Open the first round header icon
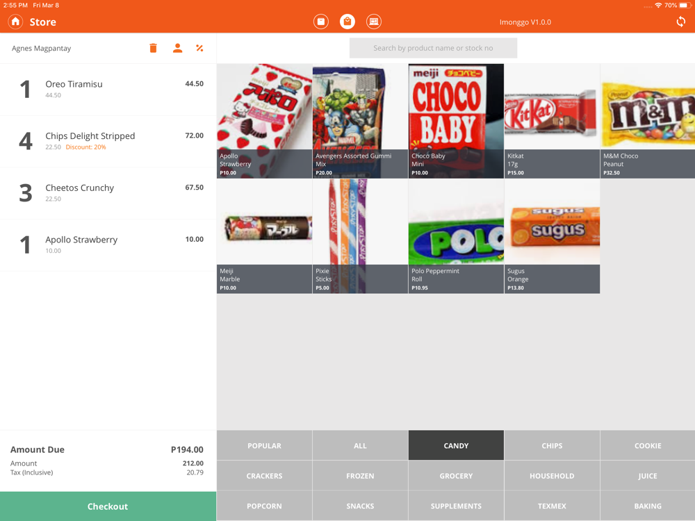695x521 pixels. pyautogui.click(x=321, y=22)
